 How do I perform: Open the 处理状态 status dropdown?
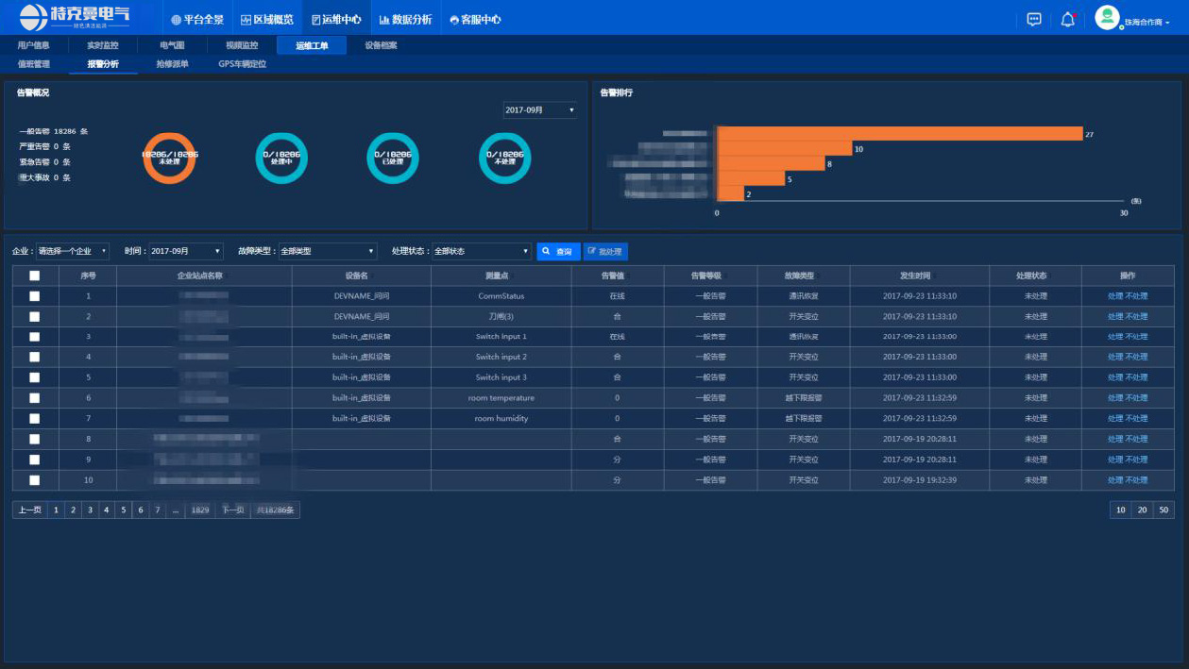[x=482, y=252]
